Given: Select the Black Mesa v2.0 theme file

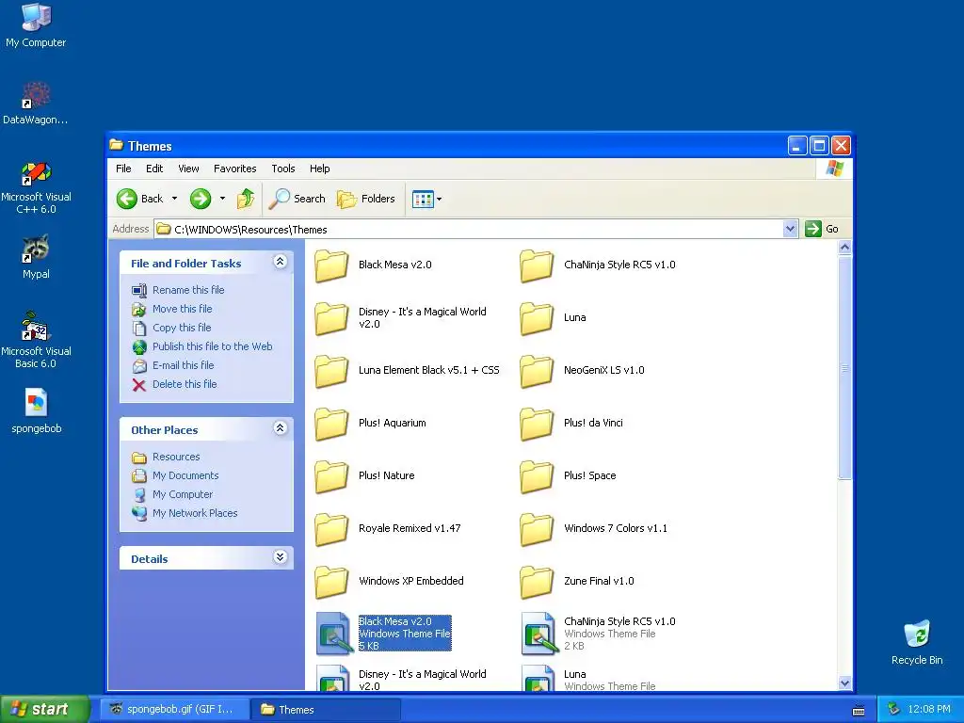Looking at the screenshot, I should [x=383, y=634].
